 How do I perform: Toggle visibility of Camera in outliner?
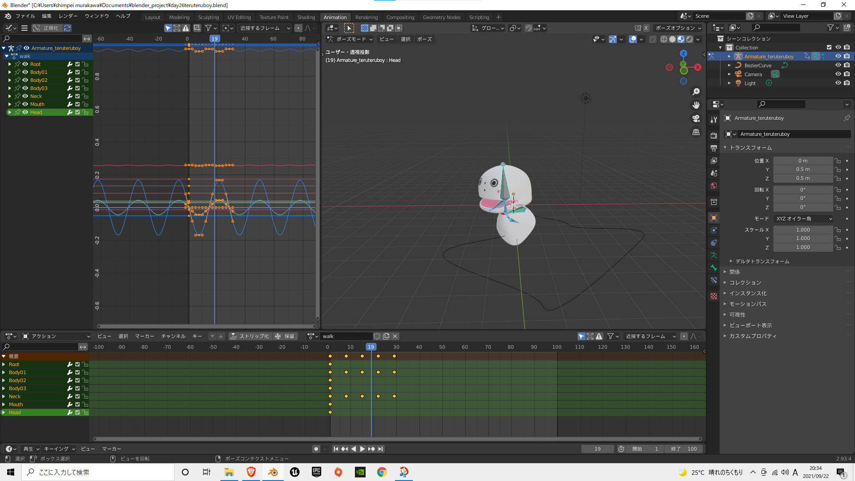pyautogui.click(x=838, y=74)
